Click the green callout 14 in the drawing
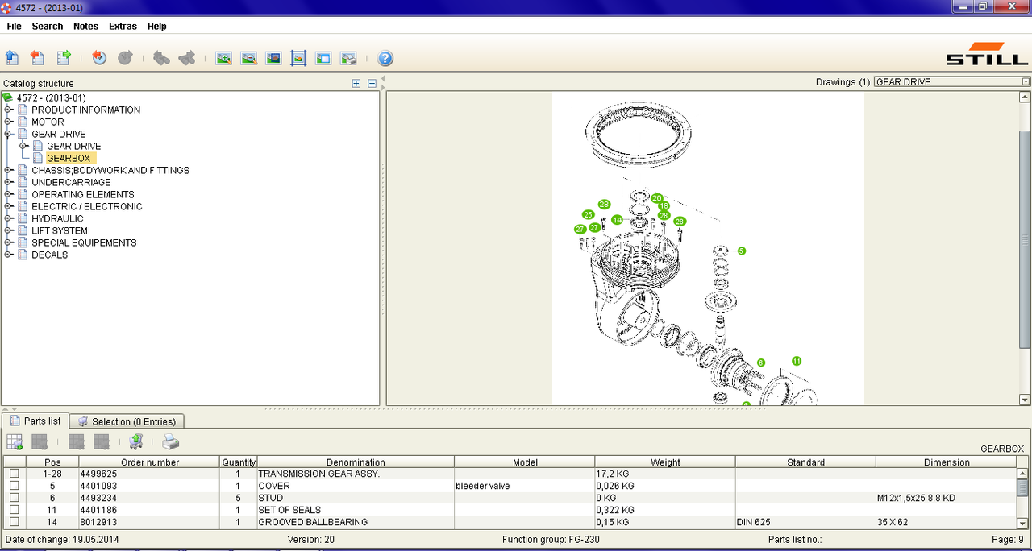Image resolution: width=1032 pixels, height=551 pixels. click(617, 220)
